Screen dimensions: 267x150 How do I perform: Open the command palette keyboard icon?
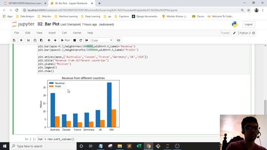(x=118, y=40)
